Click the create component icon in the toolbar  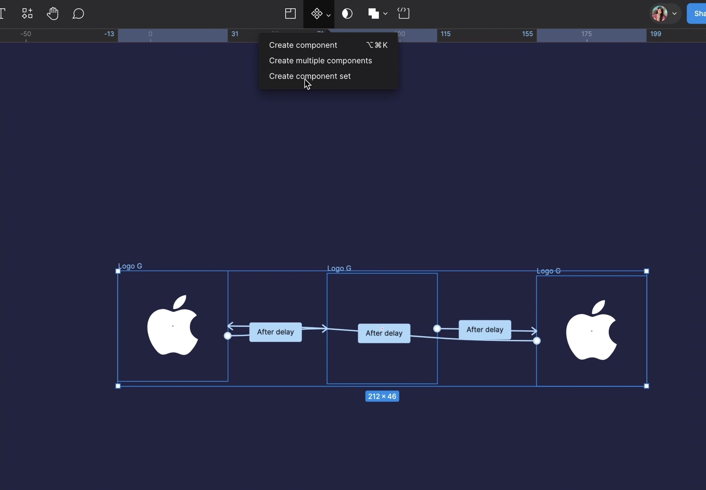tap(317, 13)
